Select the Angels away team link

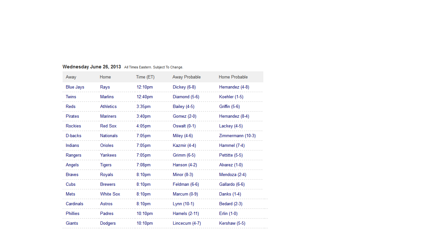tap(72, 165)
